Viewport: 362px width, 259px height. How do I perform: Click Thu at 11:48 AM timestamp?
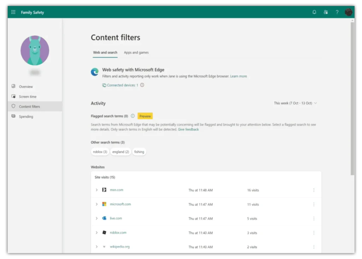(x=201, y=190)
